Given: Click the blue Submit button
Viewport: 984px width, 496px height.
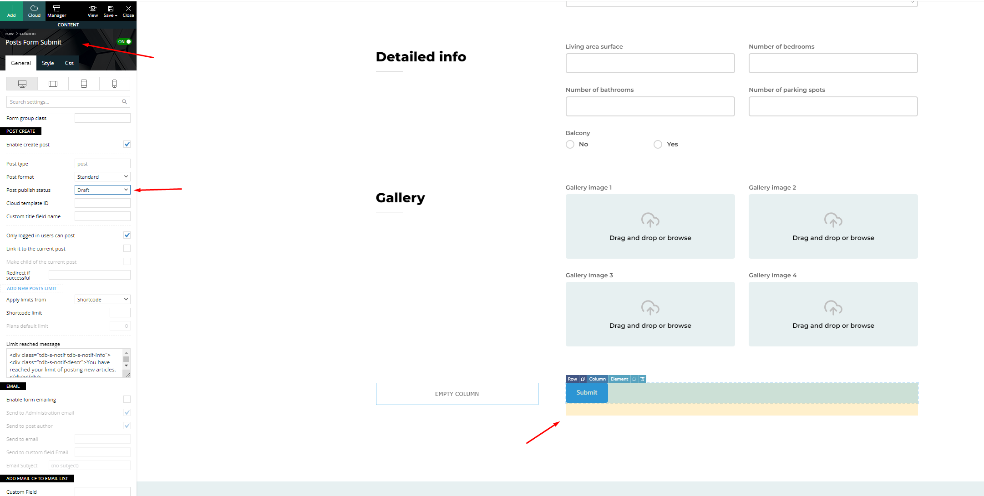Looking at the screenshot, I should (587, 393).
